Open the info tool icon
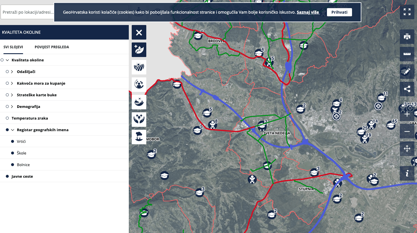417x233 pixels. click(x=407, y=173)
